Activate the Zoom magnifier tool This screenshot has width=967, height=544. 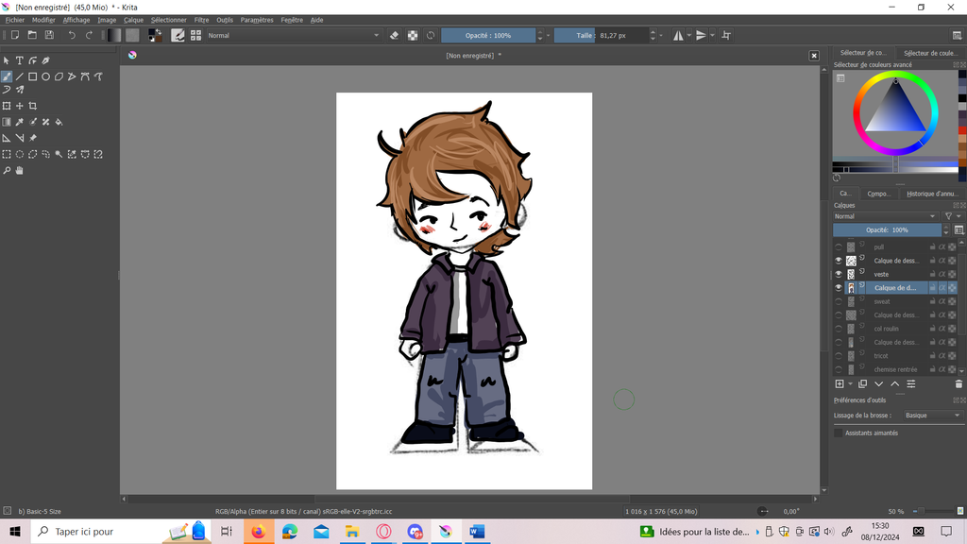7,171
